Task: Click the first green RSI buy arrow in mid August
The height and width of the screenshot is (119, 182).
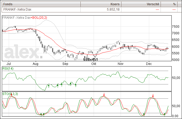Action: click(49, 86)
